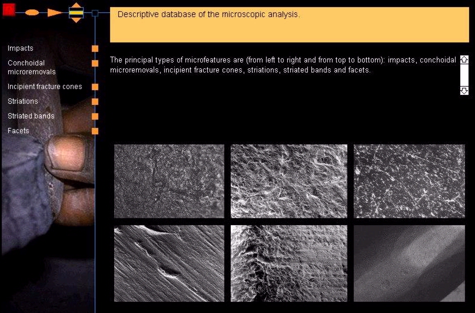Image resolution: width=475 pixels, height=313 pixels.
Task: Click the red square navigation icon
Action: [x=9, y=9]
